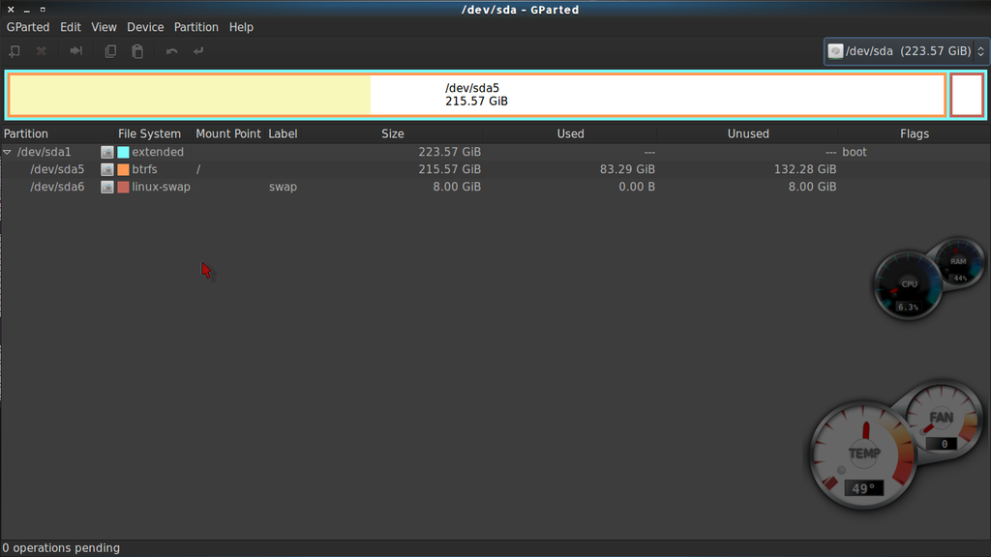Open the /dev/sda device selector dropdown
This screenshot has width=991, height=557.
click(906, 51)
